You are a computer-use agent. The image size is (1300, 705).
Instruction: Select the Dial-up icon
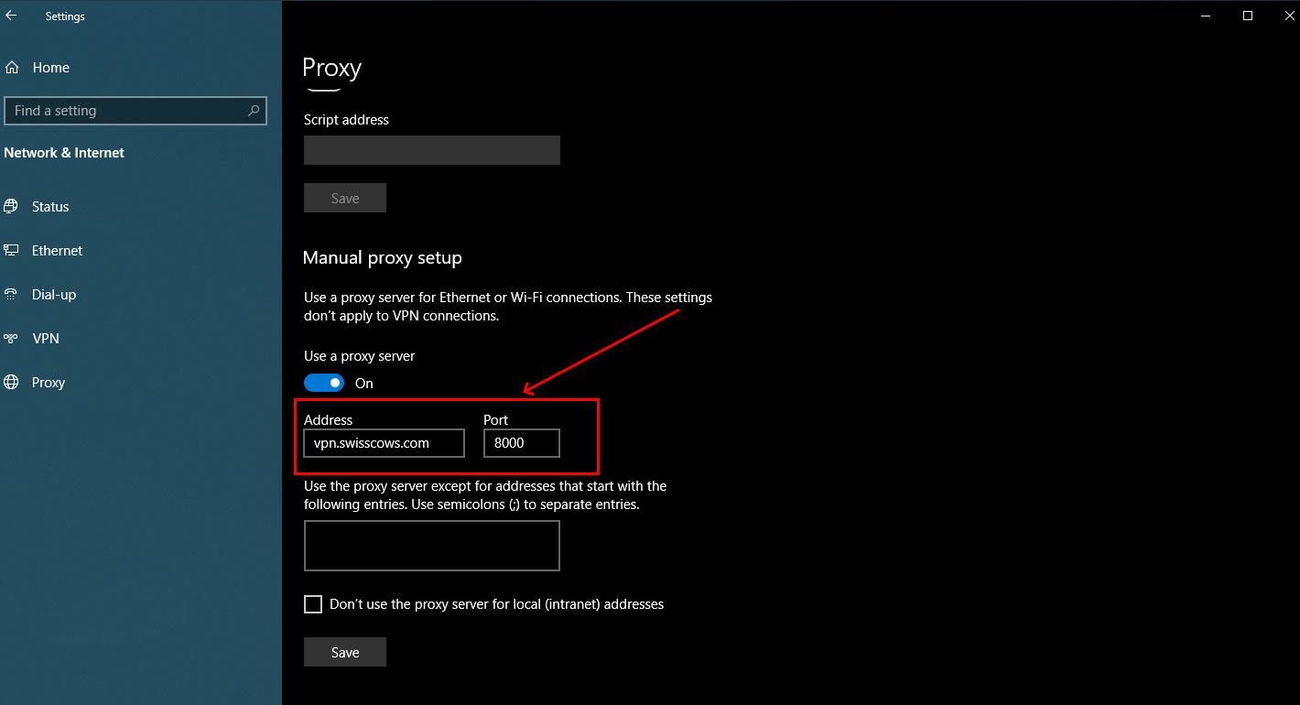[x=11, y=295]
